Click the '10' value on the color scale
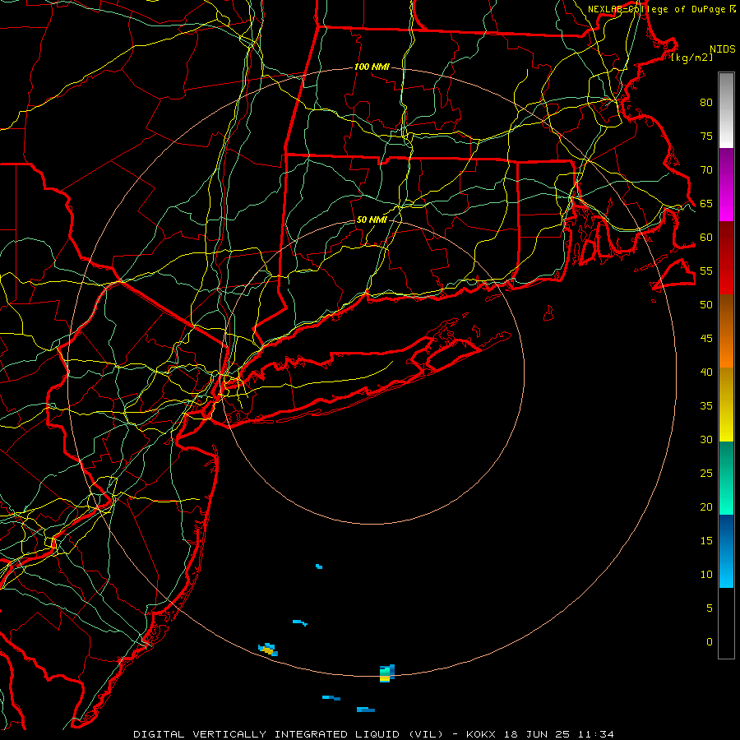 click(706, 575)
